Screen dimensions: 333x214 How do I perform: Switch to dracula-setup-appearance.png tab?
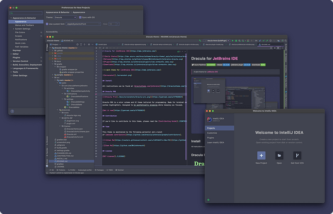135,45
